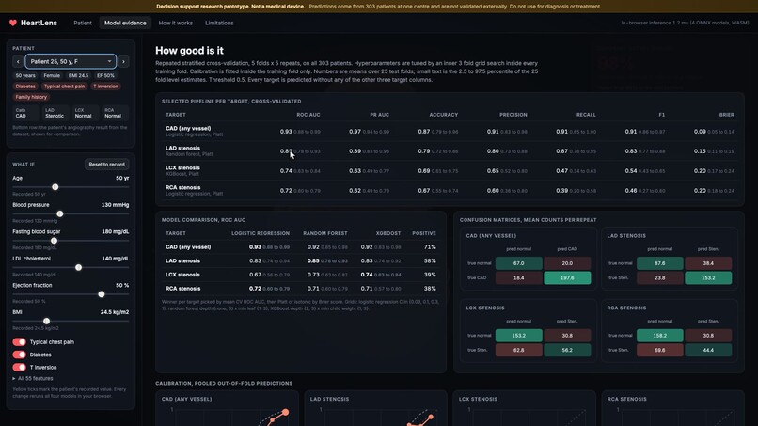Click the LAD stenosis calibration chart
The height and width of the screenshot is (426, 758).
[375, 408]
